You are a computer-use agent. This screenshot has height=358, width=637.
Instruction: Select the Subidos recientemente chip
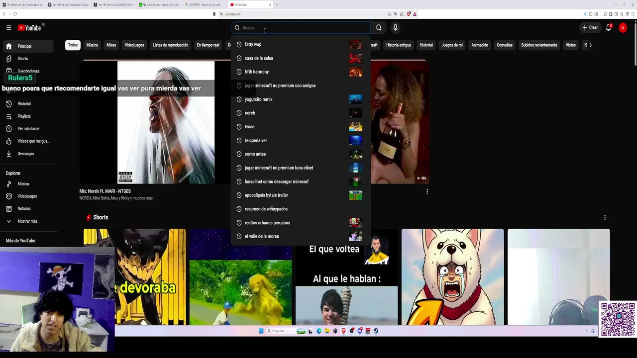[539, 45]
